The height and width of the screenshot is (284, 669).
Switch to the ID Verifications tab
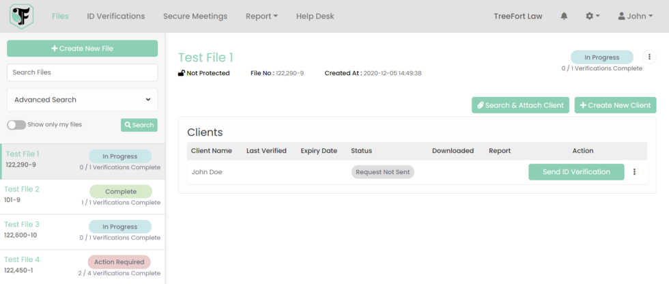116,16
